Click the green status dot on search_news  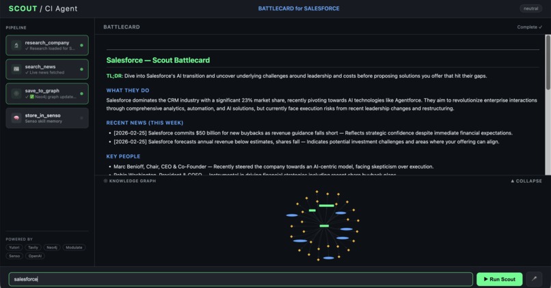[81, 70]
